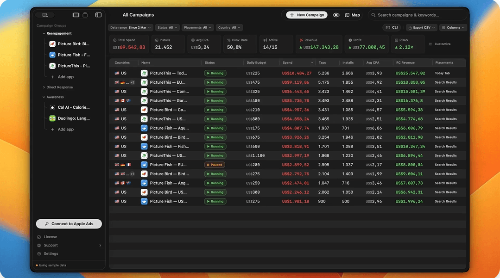This screenshot has width=500, height=278.
Task: Open the Columns dropdown
Action: (453, 28)
